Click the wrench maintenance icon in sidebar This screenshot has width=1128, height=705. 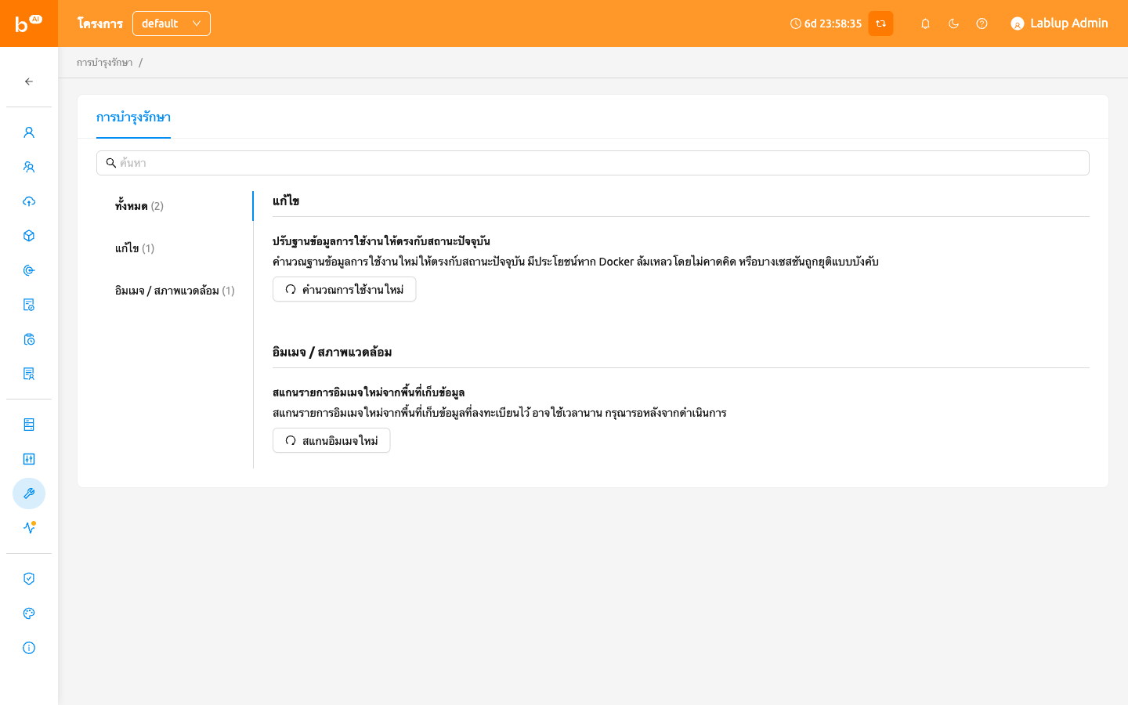click(29, 493)
